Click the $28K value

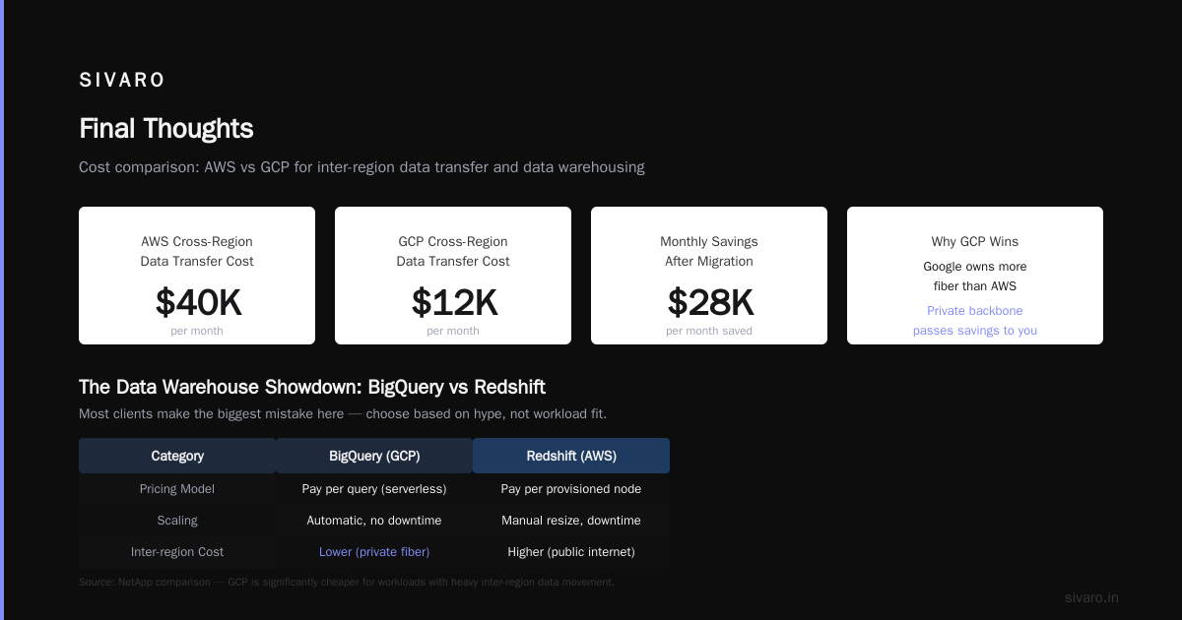[x=709, y=302]
